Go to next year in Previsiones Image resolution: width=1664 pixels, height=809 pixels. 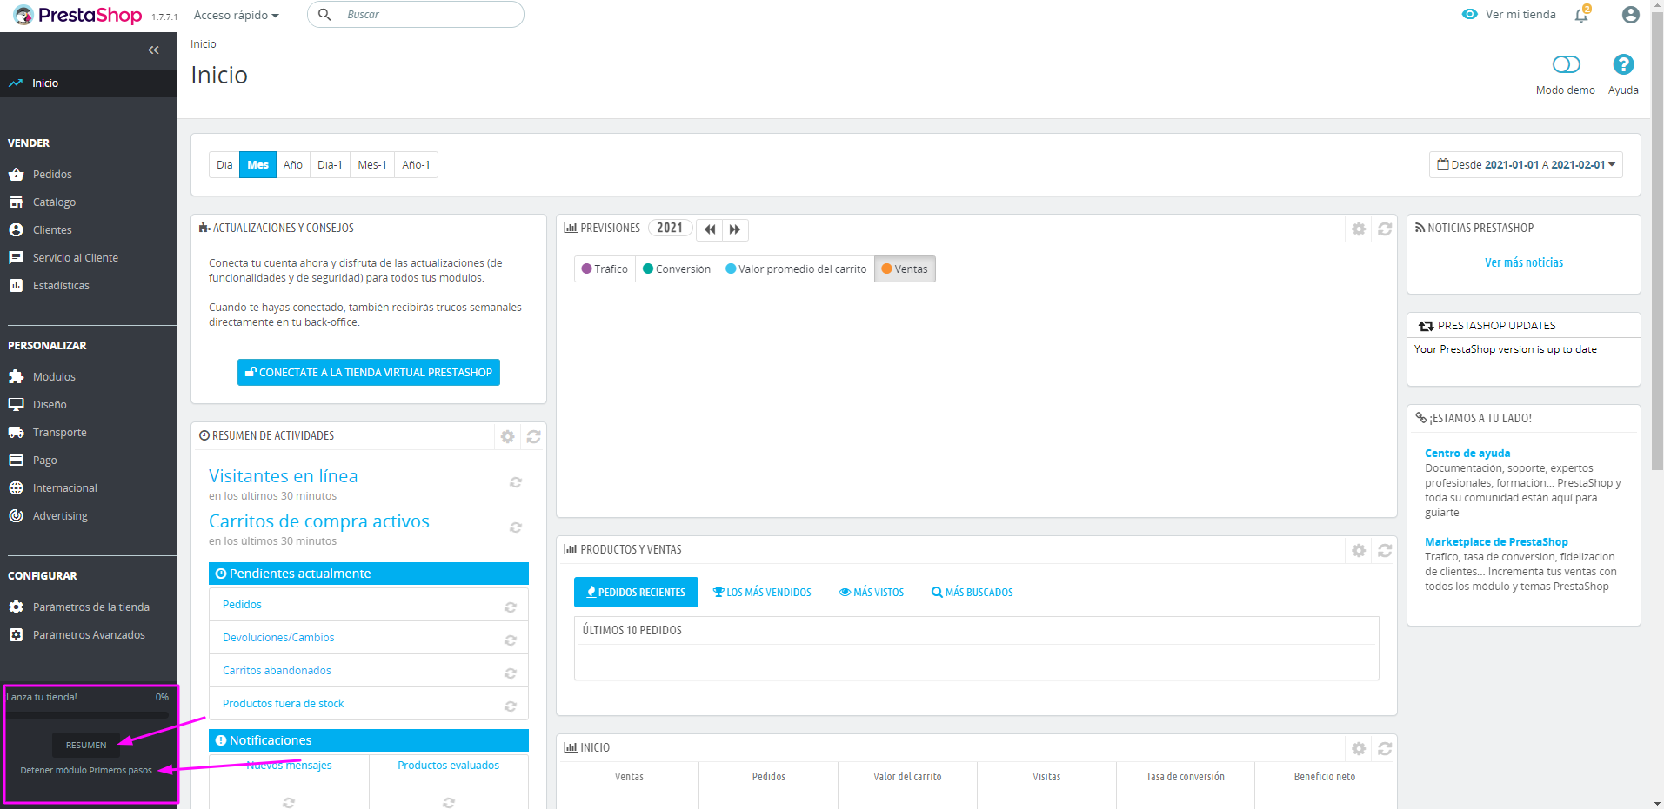point(736,229)
